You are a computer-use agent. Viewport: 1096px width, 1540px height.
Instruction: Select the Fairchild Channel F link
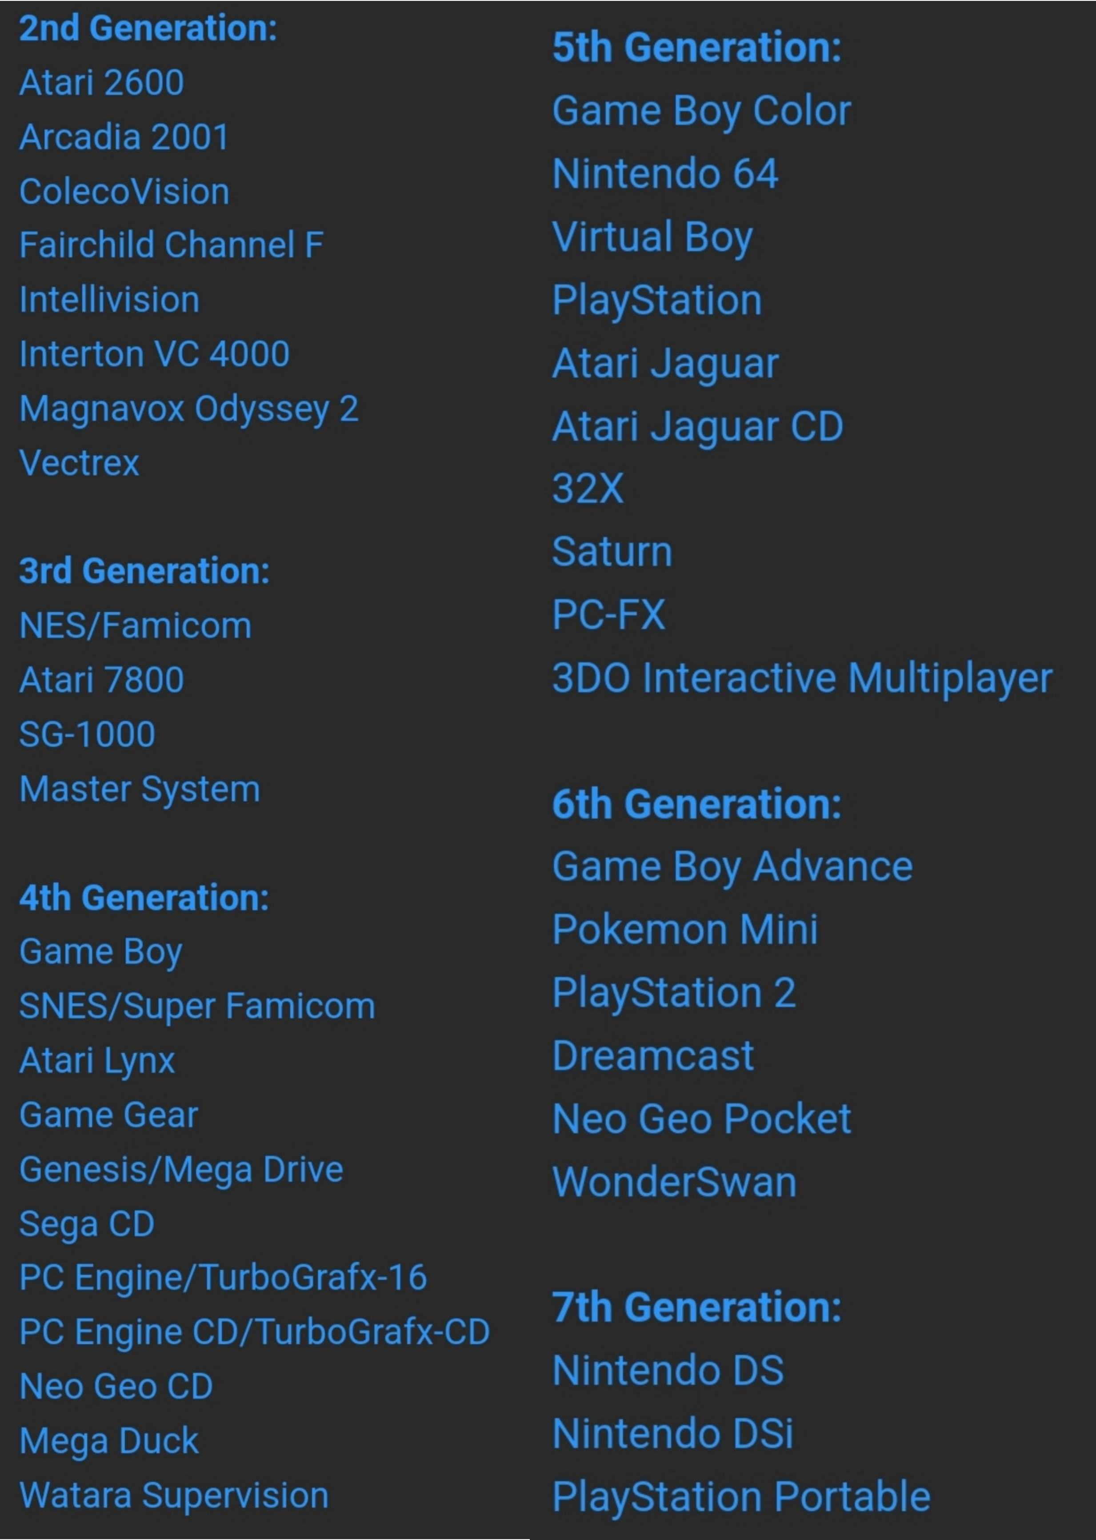[x=172, y=245]
